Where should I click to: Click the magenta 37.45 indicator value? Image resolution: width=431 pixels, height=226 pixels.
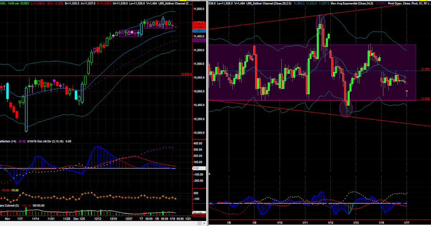point(22,141)
